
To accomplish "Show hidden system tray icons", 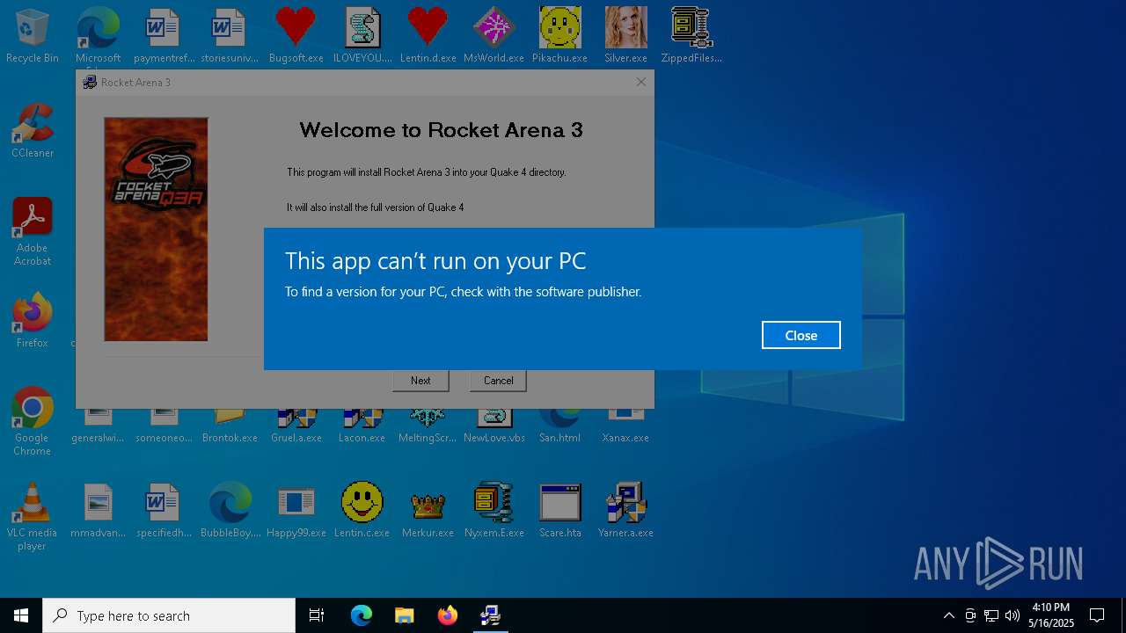I will tap(948, 615).
